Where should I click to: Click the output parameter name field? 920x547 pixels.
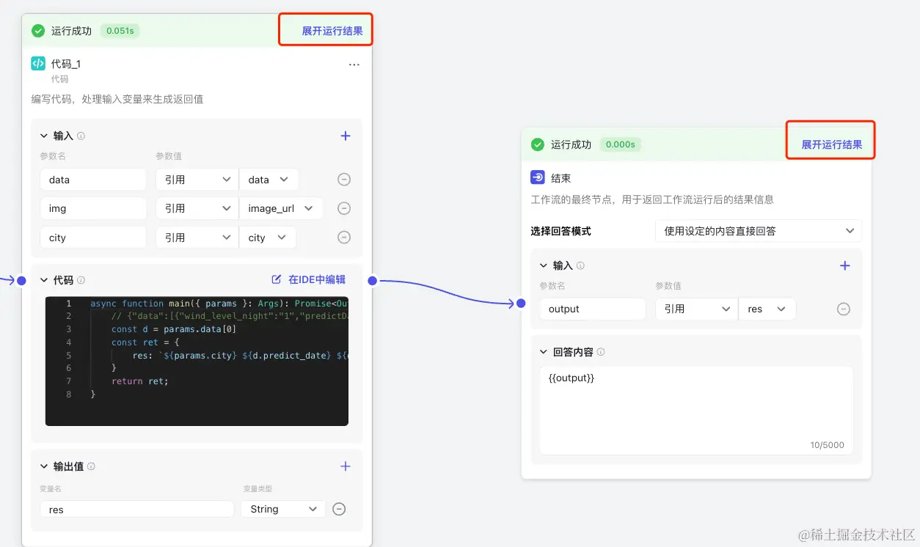coord(593,309)
